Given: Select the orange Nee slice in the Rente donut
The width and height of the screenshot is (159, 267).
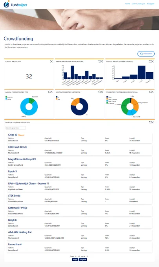Looking at the screenshot, I should click(75, 102).
